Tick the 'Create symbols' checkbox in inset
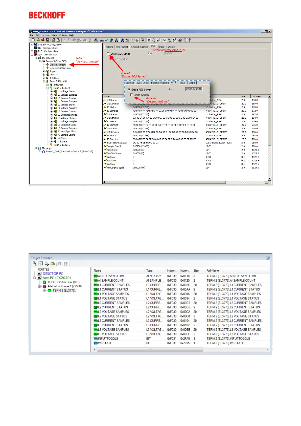This screenshot has width=301, height=426. [x=131, y=95]
